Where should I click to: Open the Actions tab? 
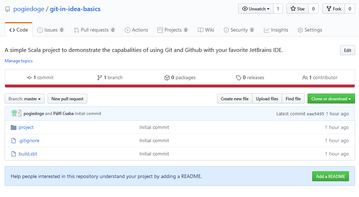pos(136,30)
